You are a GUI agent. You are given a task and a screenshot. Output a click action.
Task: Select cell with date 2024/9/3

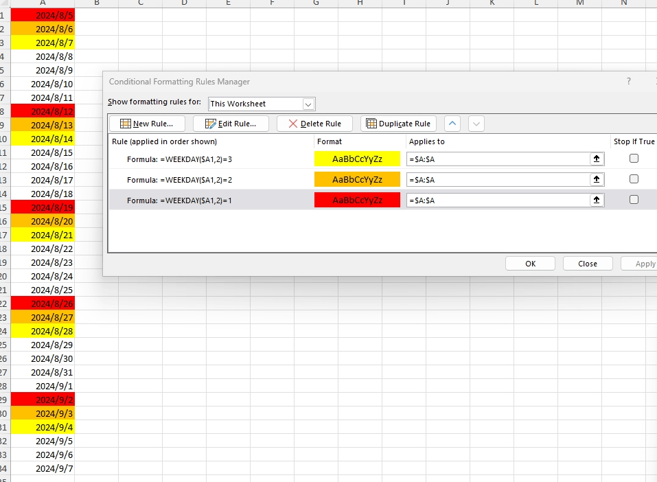43,413
